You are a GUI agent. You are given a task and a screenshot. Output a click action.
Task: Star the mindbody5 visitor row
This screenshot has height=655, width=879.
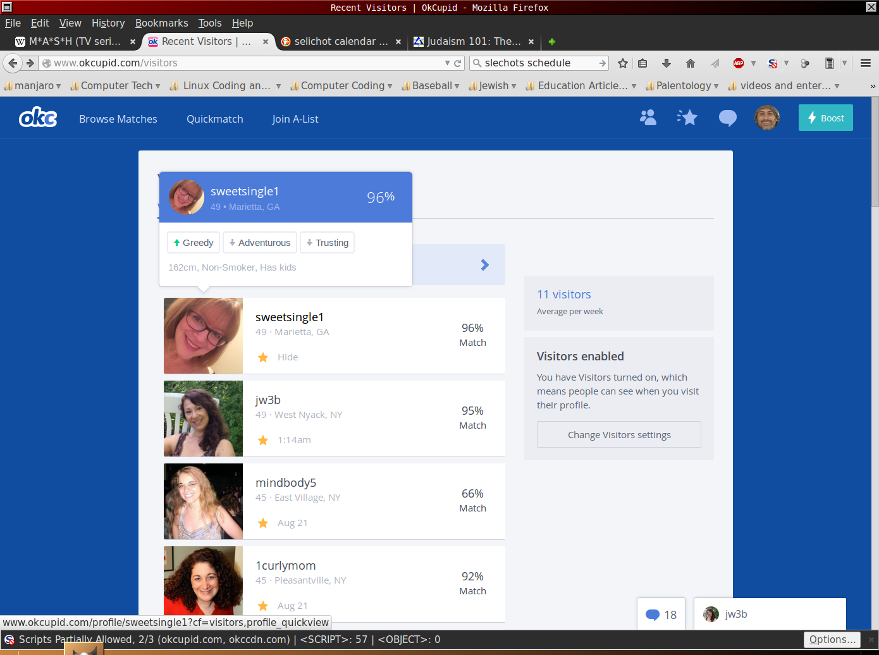pos(263,523)
